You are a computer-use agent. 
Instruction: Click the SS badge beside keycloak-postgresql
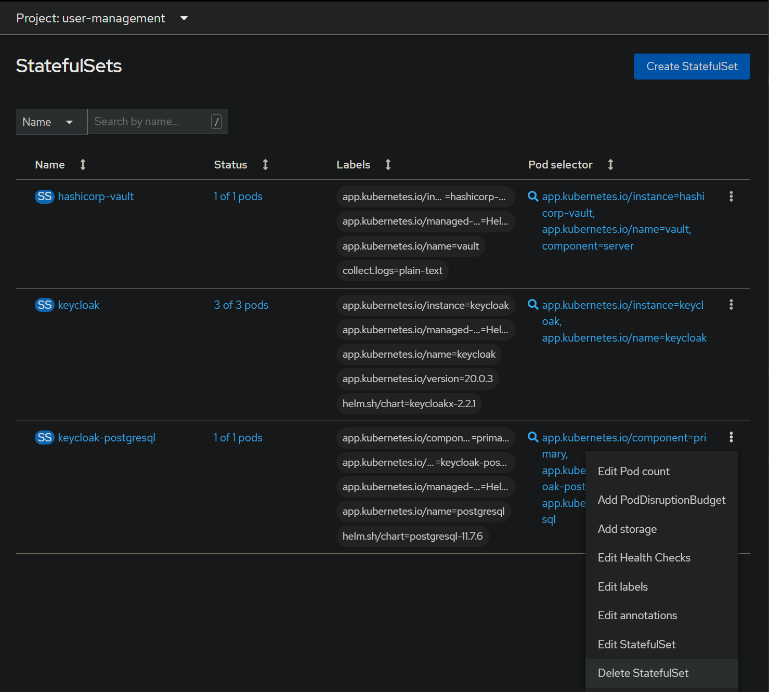tap(45, 438)
